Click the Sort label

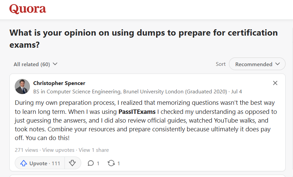[221, 64]
